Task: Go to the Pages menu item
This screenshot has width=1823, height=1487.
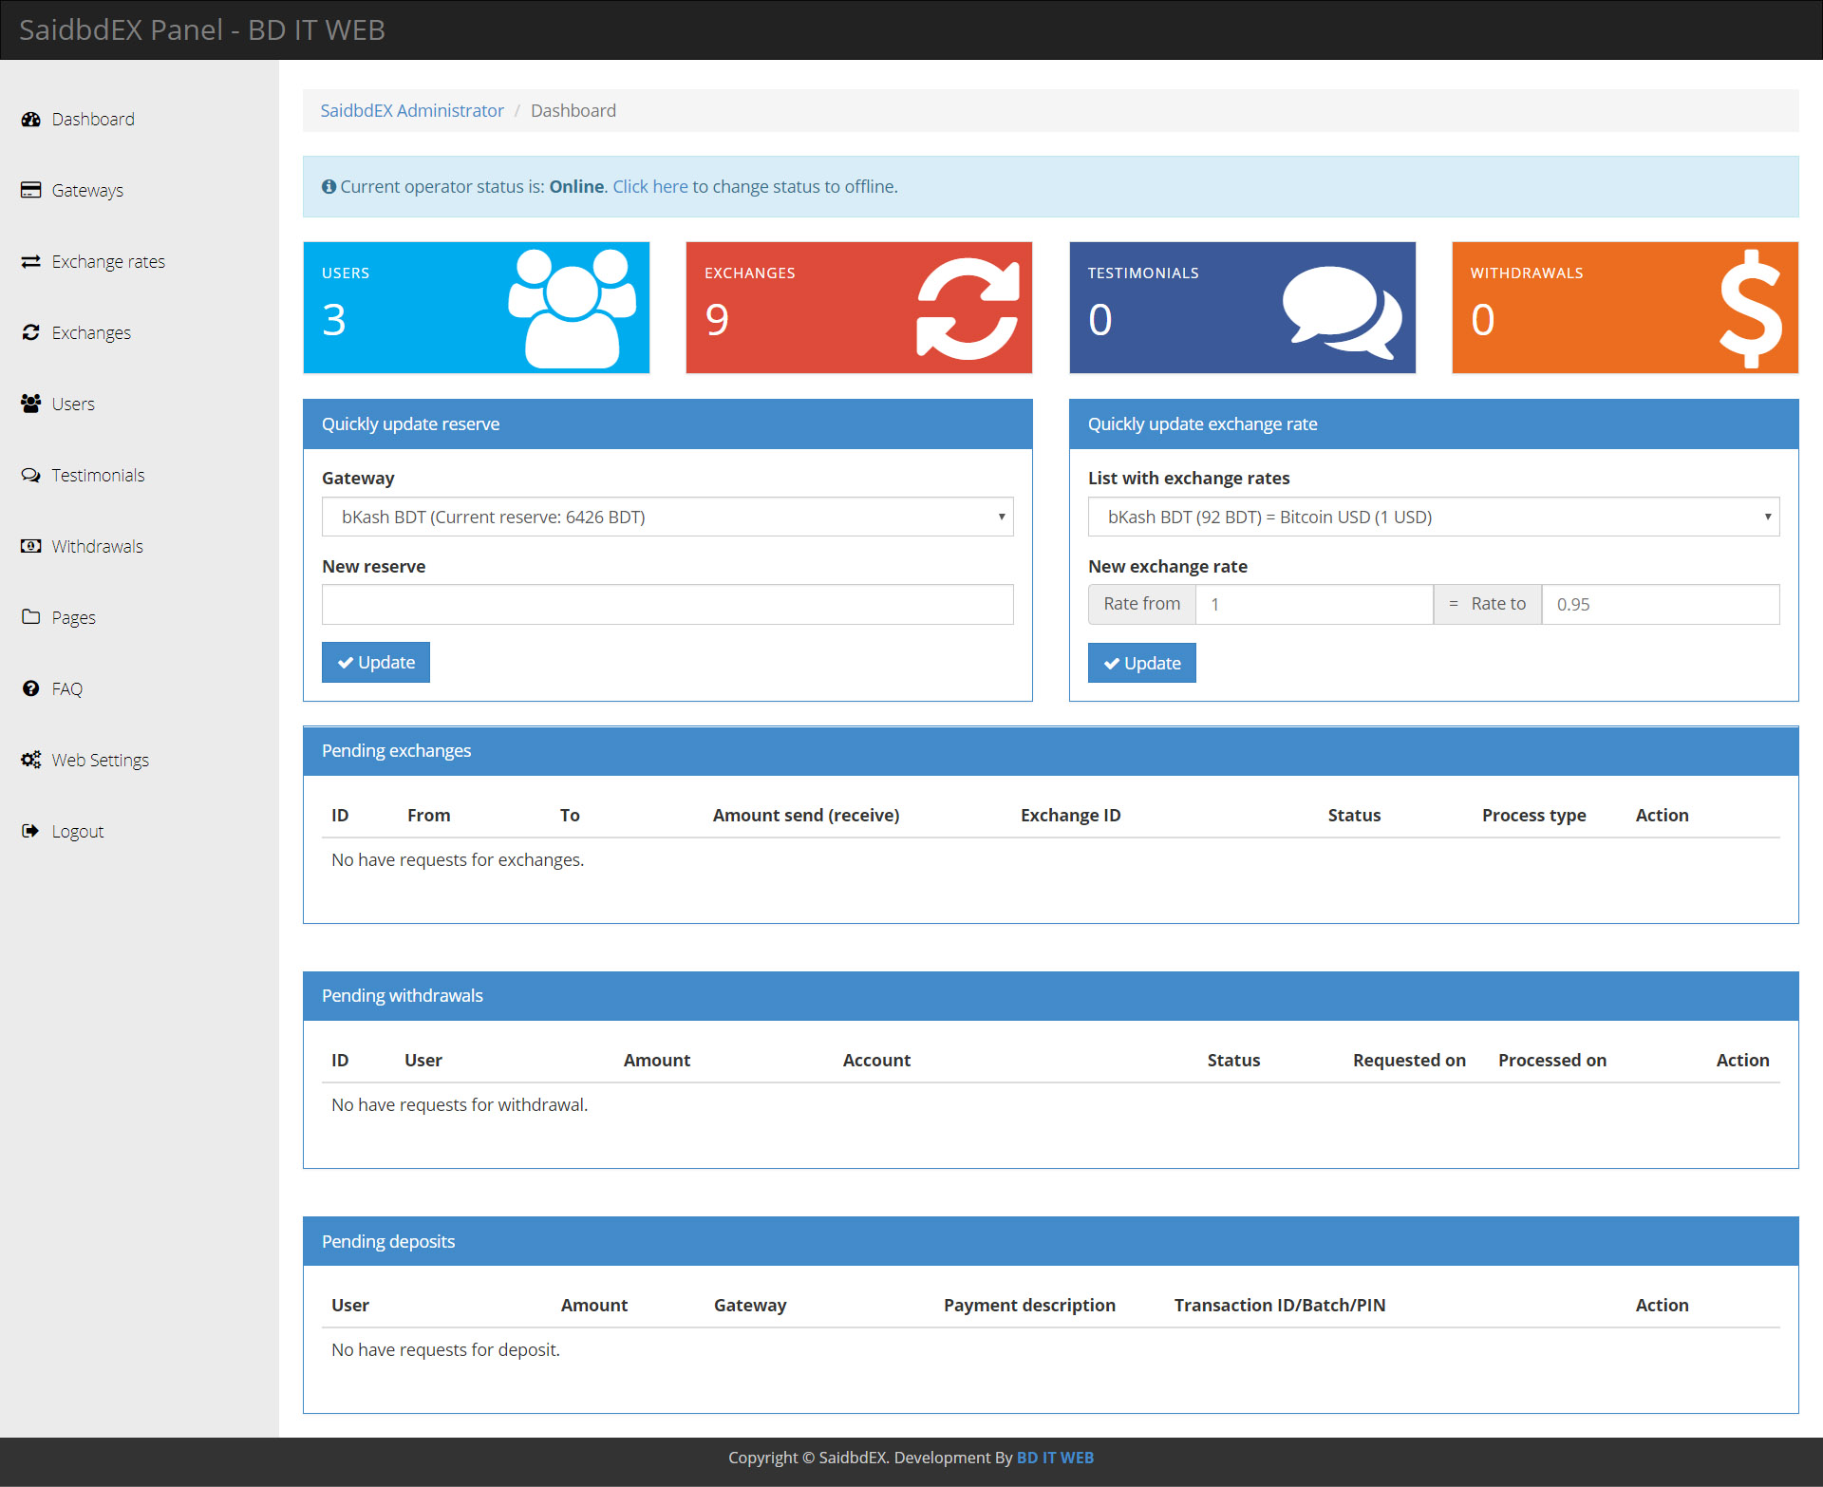Action: coord(73,617)
